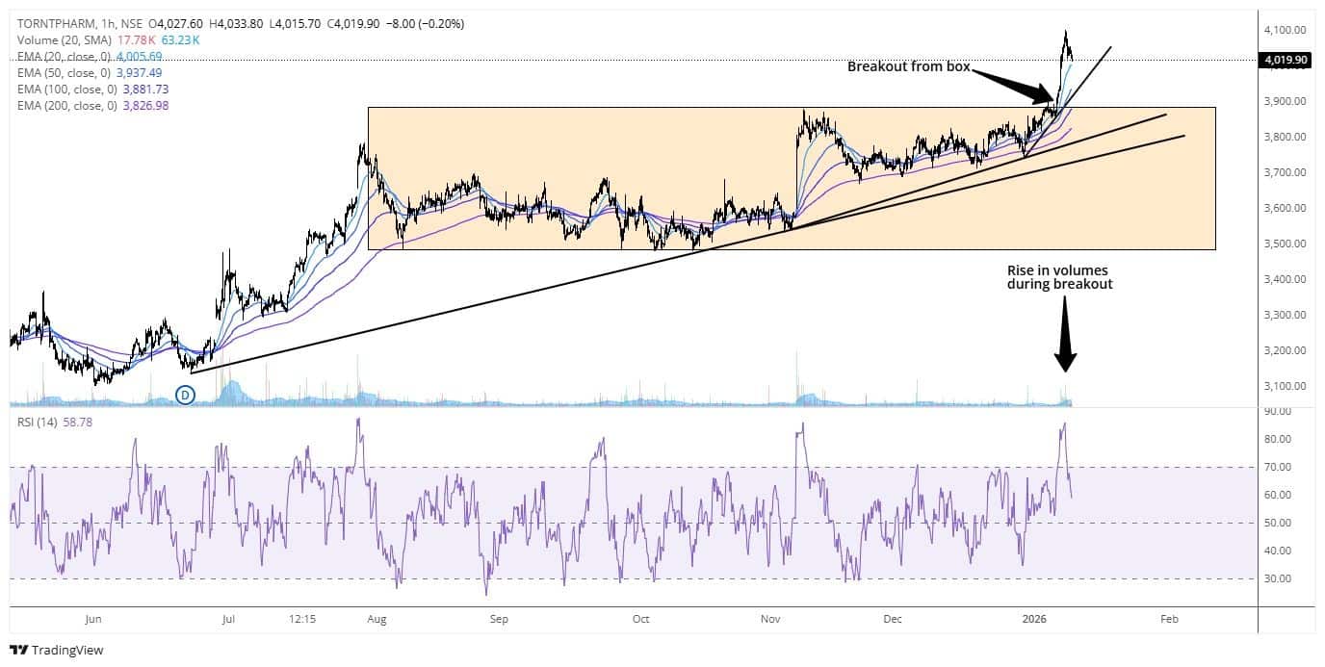Click the Sep label on time axis
The height and width of the screenshot is (667, 1325).
(x=498, y=620)
